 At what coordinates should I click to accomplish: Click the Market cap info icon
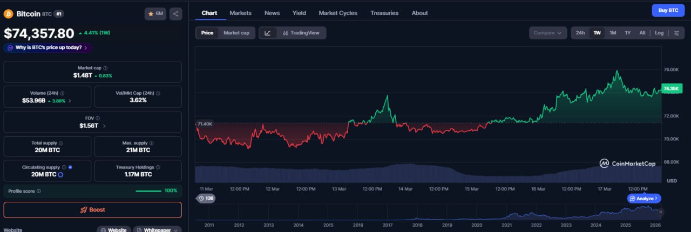point(105,68)
